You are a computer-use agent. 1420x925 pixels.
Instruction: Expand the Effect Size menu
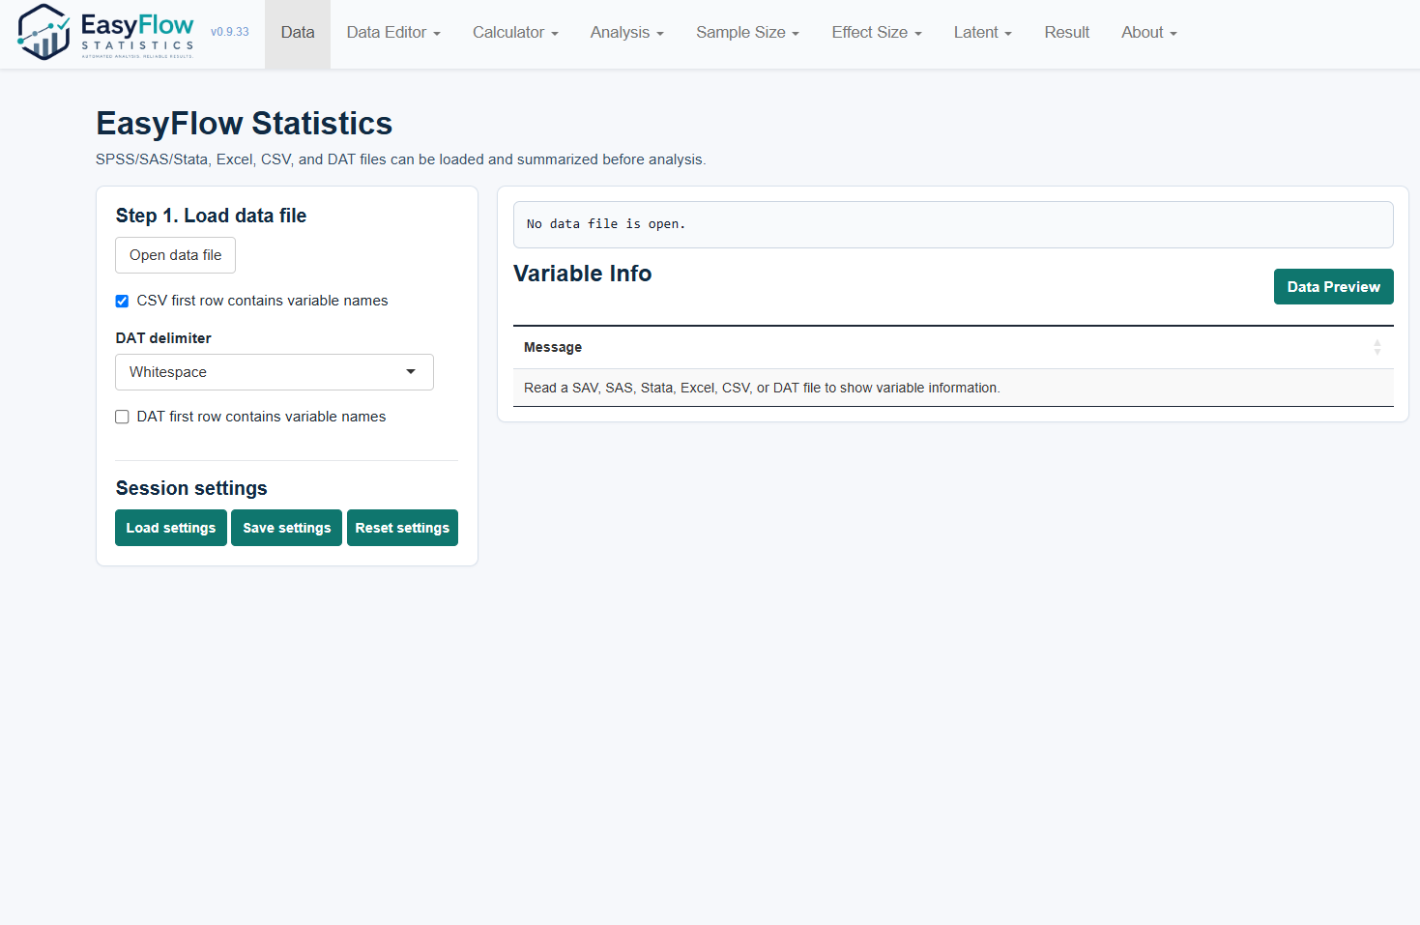(877, 33)
